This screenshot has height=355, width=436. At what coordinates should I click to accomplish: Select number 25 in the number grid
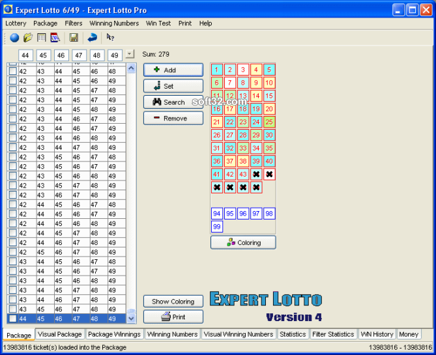(269, 122)
